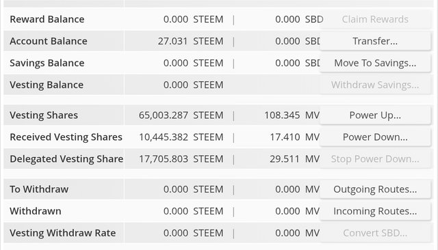The image size is (438, 250).
Task: Select the Delegated Vesting Share label
Action: (66, 159)
